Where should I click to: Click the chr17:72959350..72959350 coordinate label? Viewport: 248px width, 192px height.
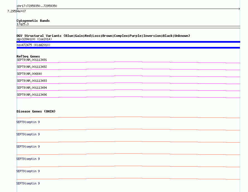tap(37, 6)
